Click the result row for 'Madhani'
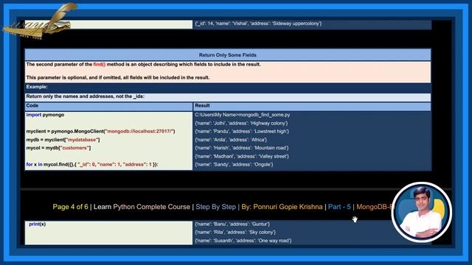472x265 pixels. click(242, 156)
